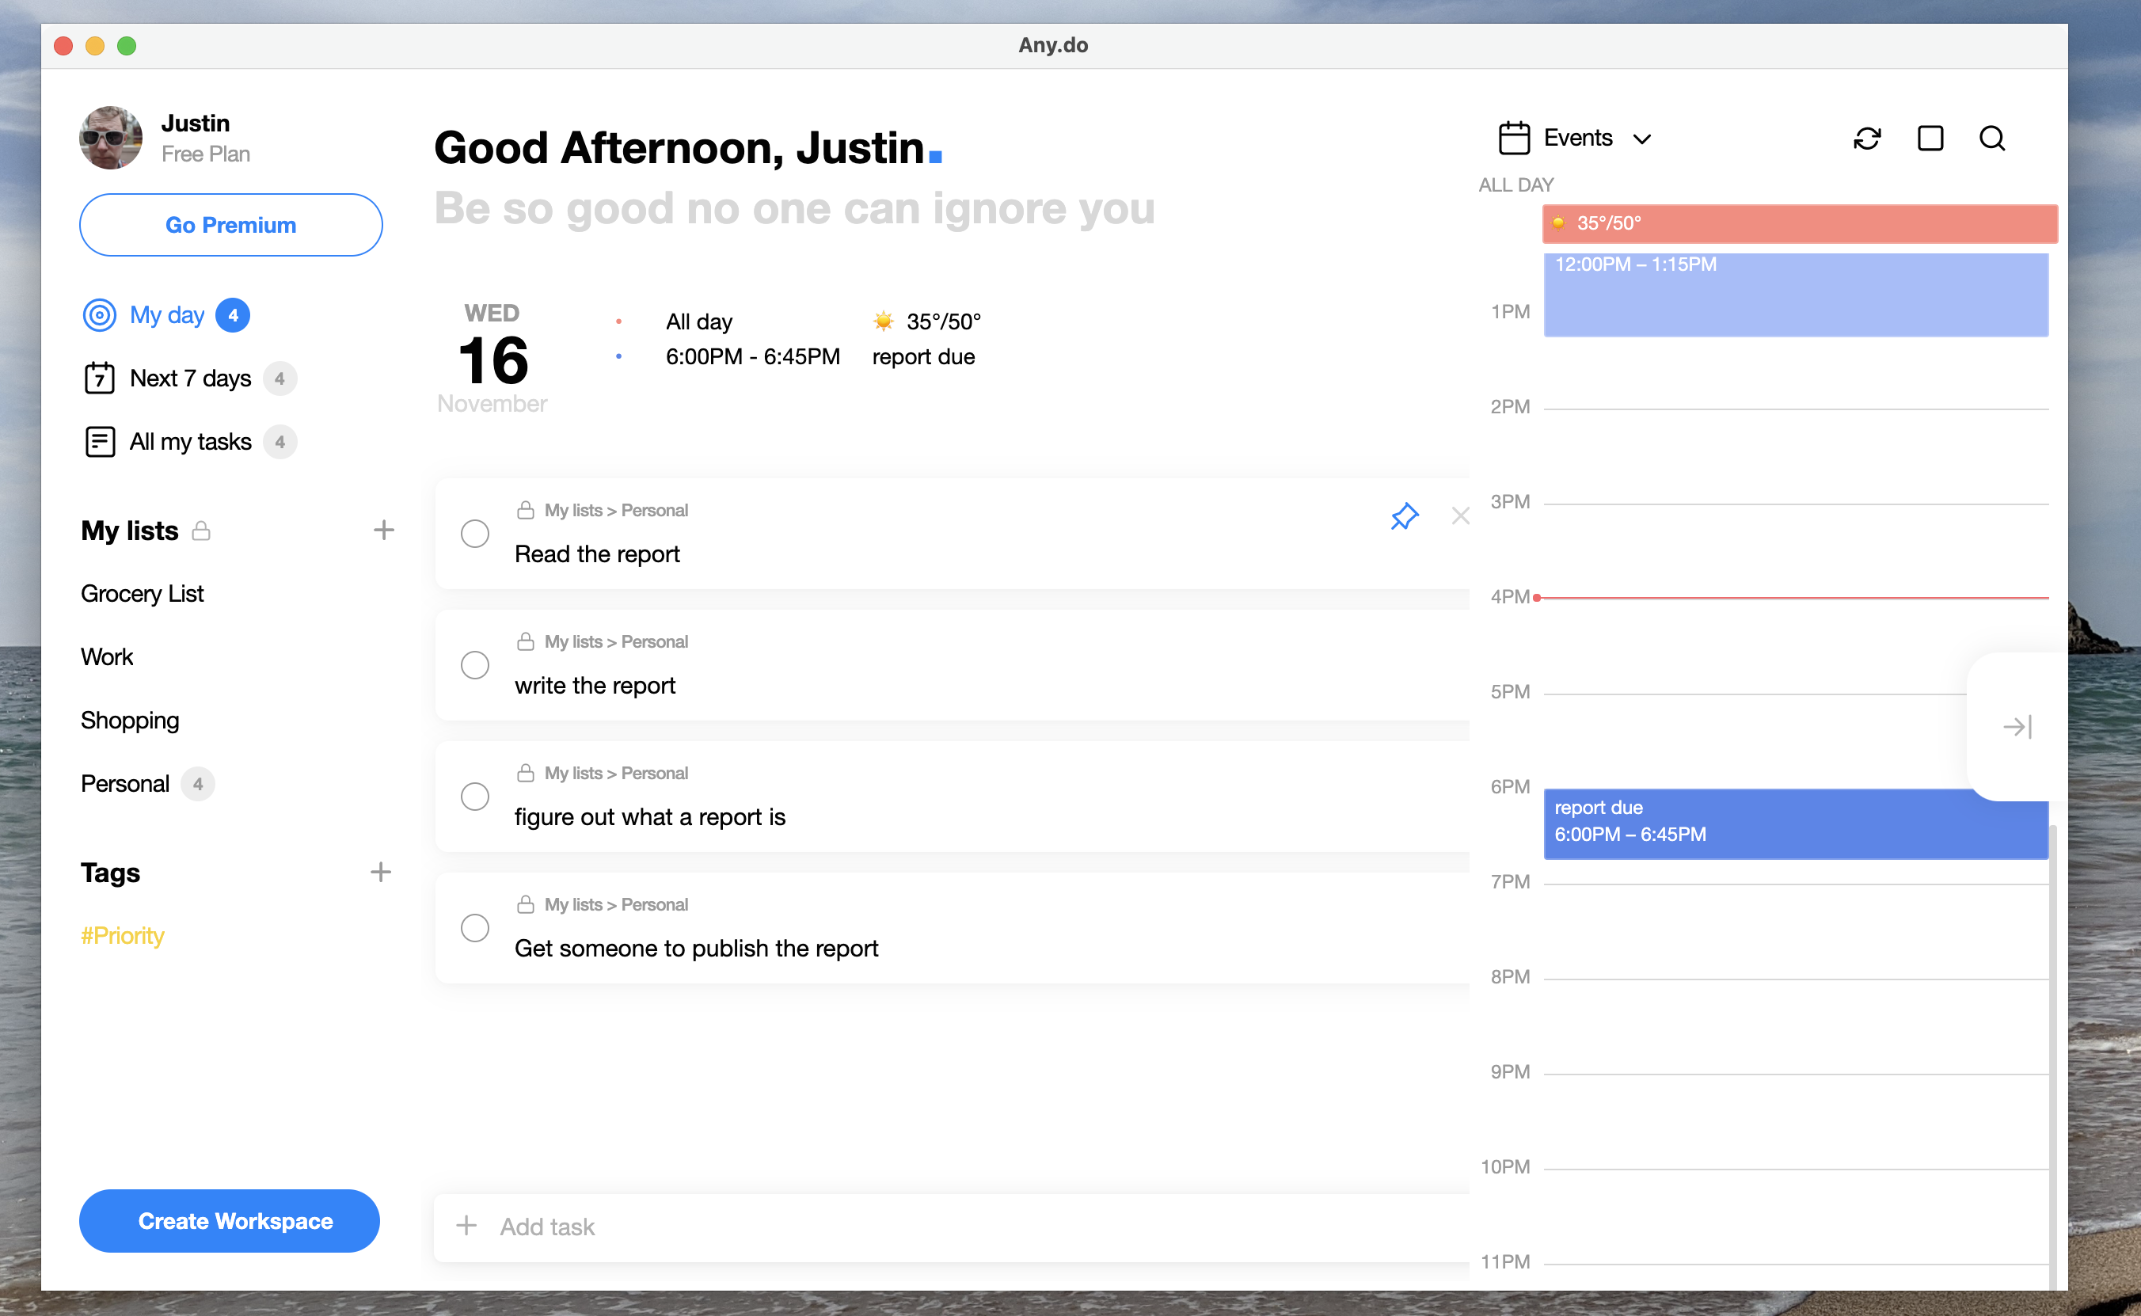Toggle the checkbox for Read the report
This screenshot has width=2141, height=1316.
[x=474, y=532]
